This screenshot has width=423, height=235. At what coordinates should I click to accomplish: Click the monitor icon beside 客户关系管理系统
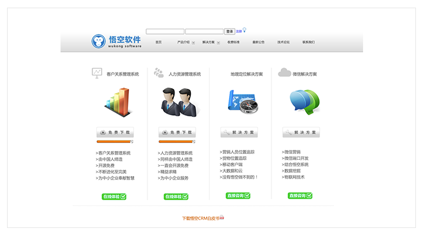point(97,73)
